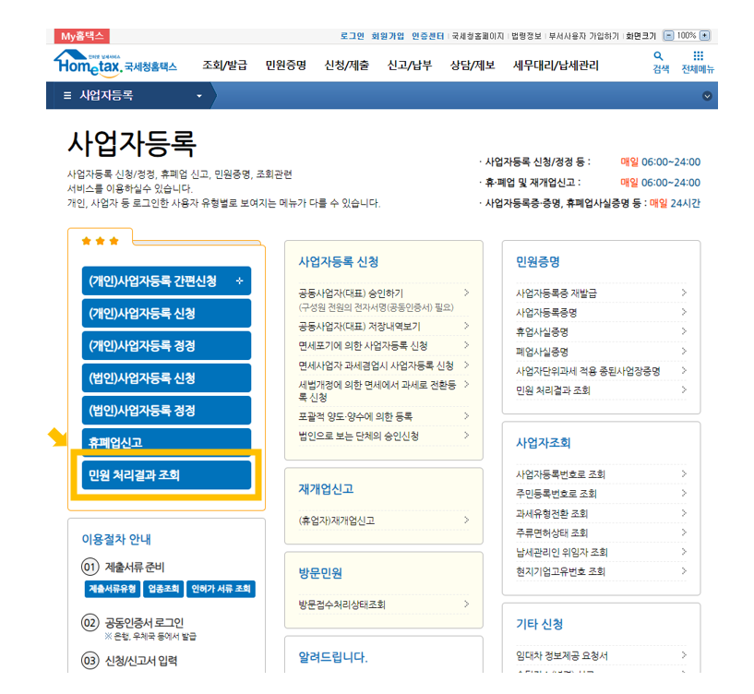Open the 세무대리/납세관리 menu
The image size is (754, 694).
coord(556,66)
